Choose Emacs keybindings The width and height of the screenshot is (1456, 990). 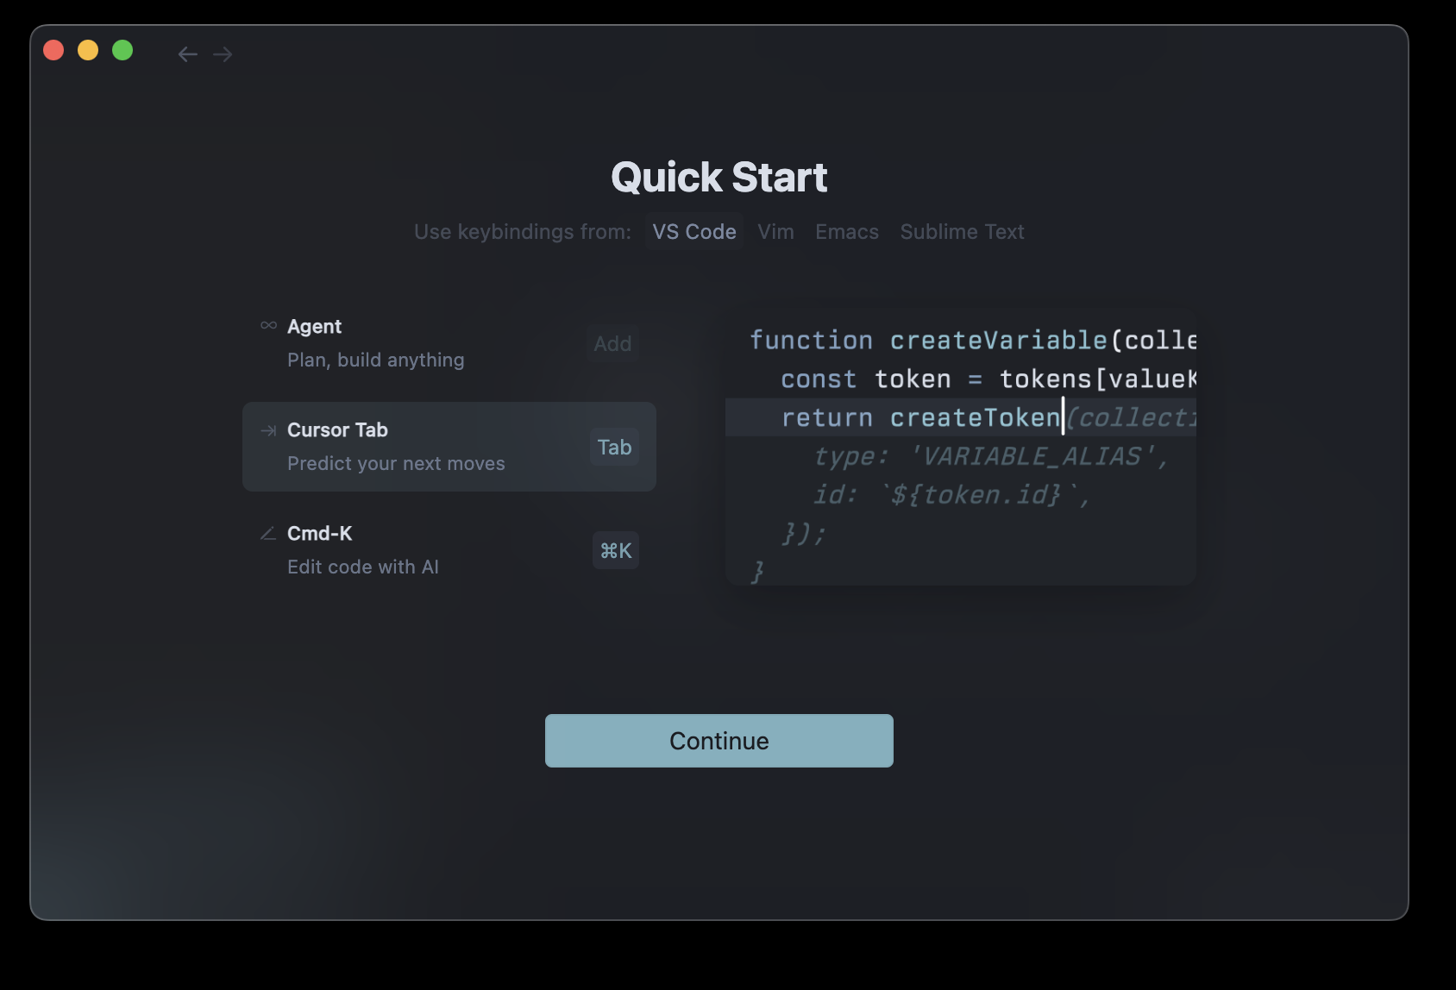[846, 232]
